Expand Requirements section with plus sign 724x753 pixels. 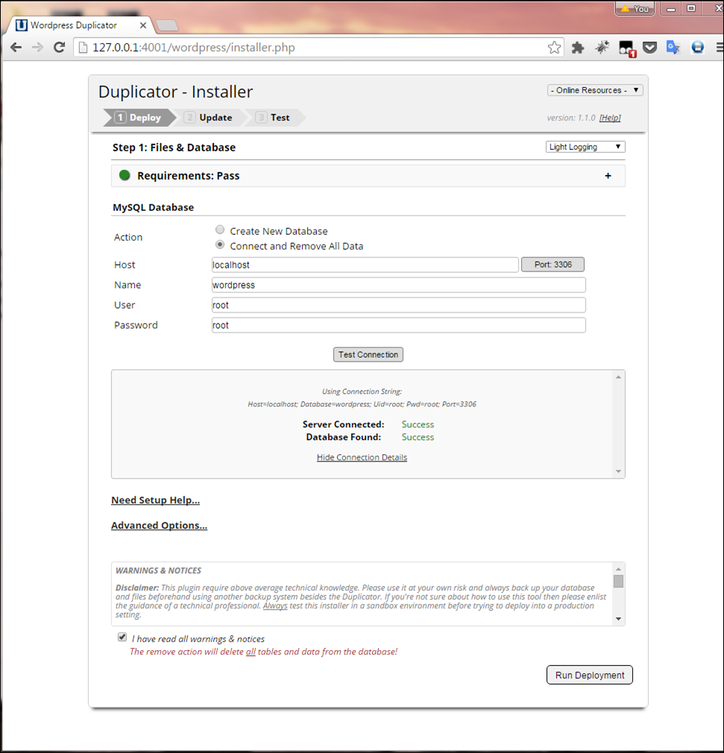(608, 176)
